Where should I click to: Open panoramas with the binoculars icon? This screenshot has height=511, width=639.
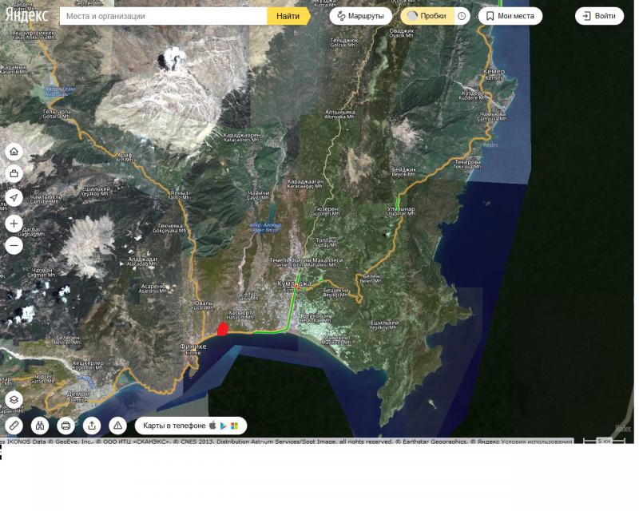click(x=40, y=426)
